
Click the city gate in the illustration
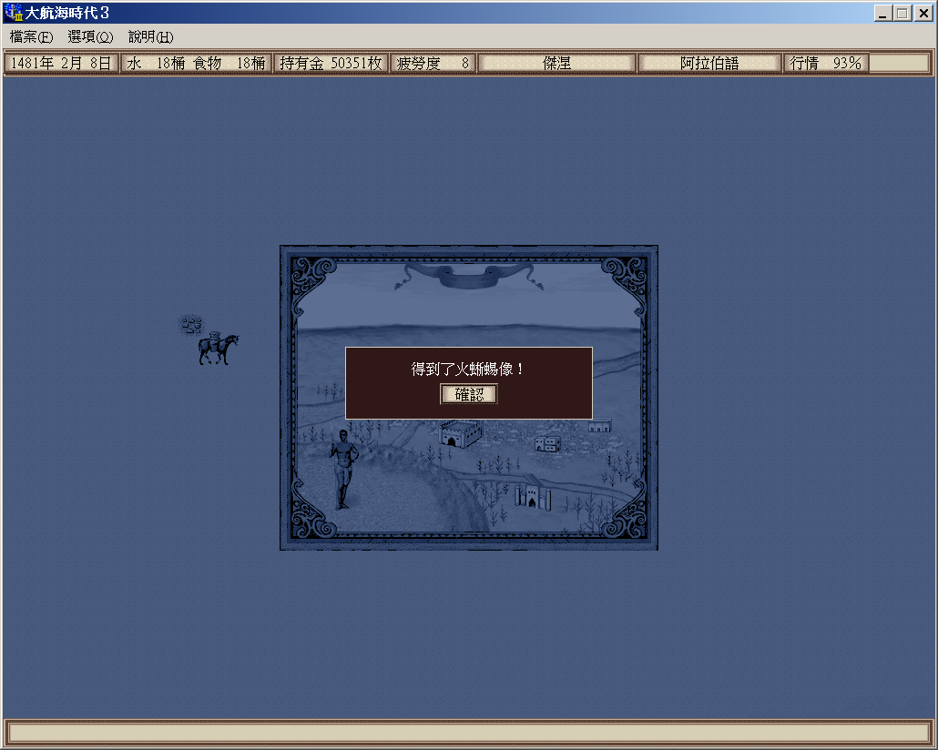click(x=531, y=497)
